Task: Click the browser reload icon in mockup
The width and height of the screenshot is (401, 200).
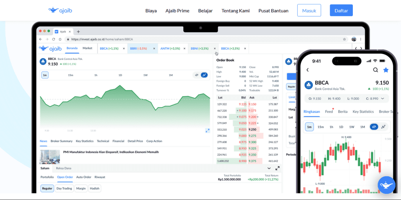Action: tap(53, 39)
